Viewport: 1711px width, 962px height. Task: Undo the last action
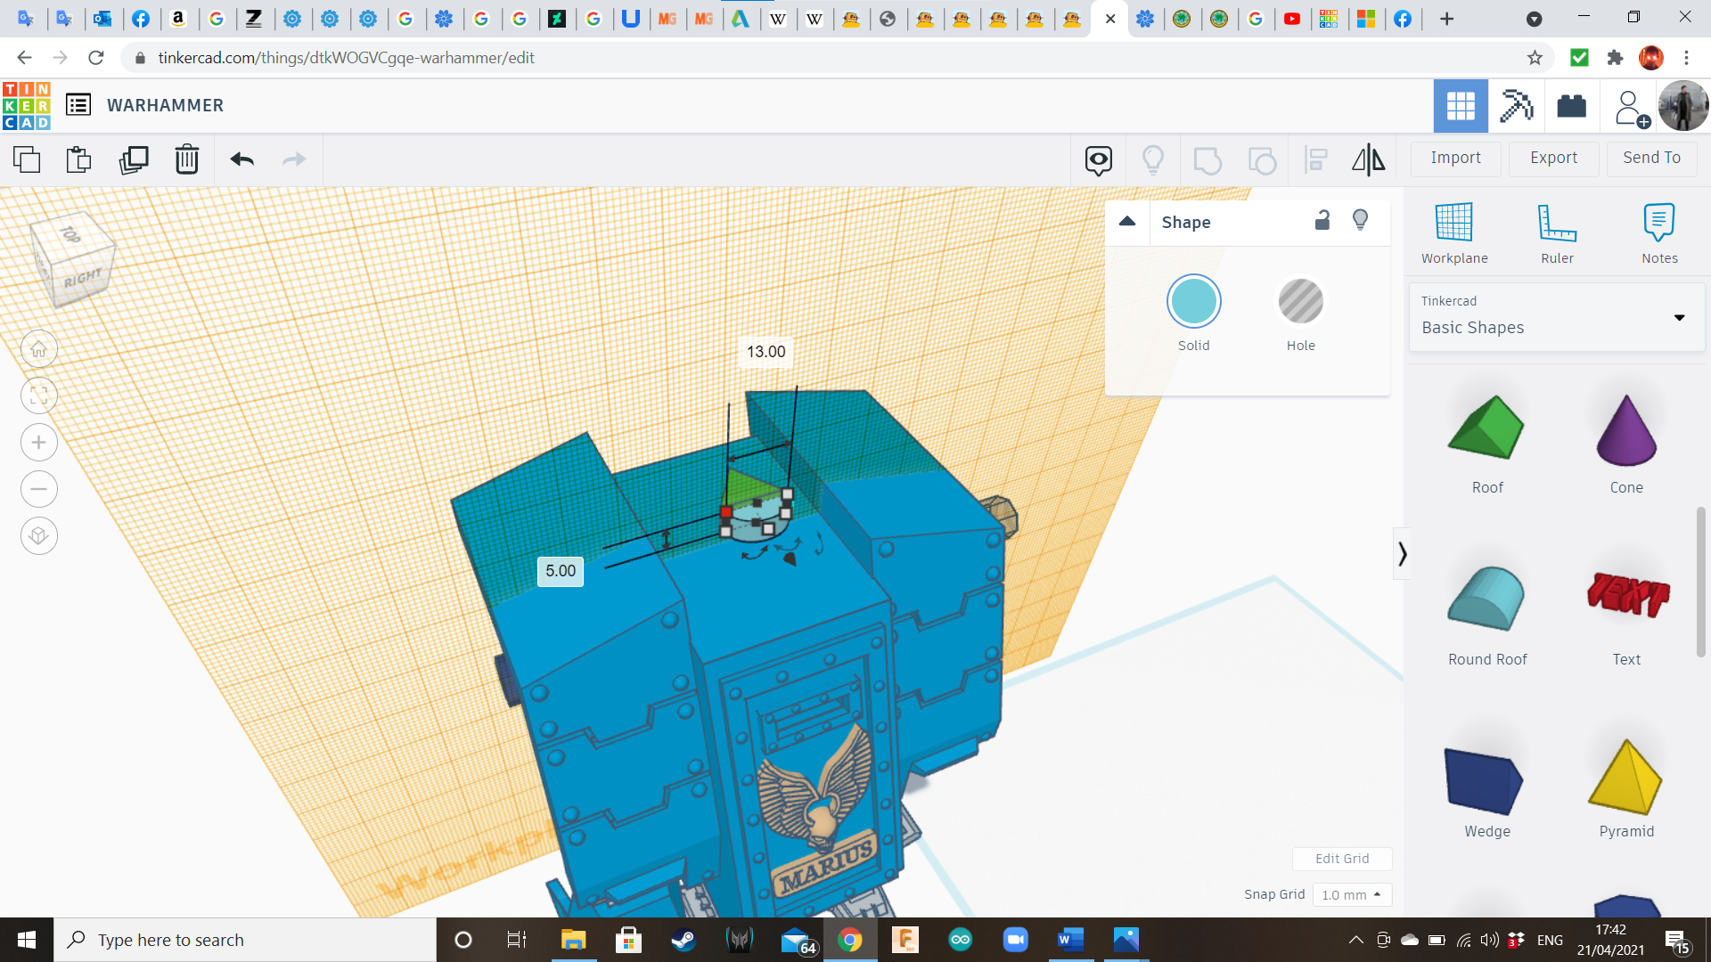tap(242, 159)
